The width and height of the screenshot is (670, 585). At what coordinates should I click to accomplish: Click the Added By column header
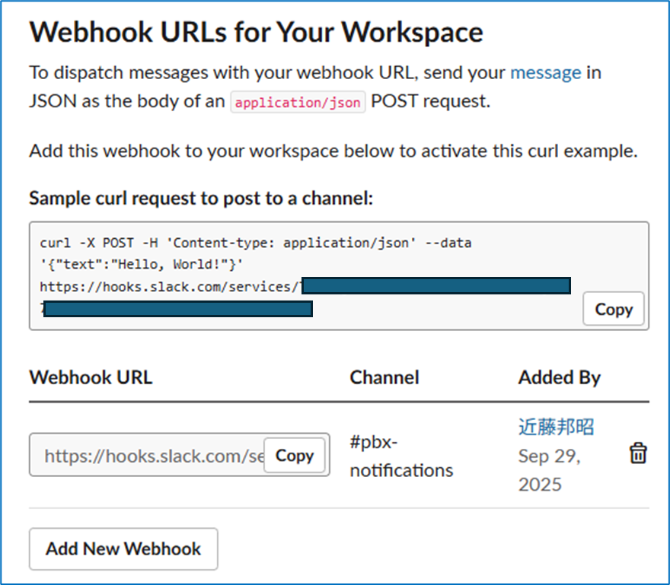point(559,377)
